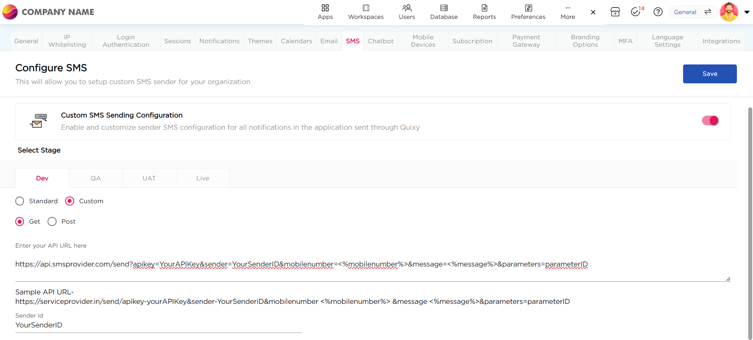The image size is (753, 340).
Task: Open the Apps grid icon
Action: (x=325, y=8)
